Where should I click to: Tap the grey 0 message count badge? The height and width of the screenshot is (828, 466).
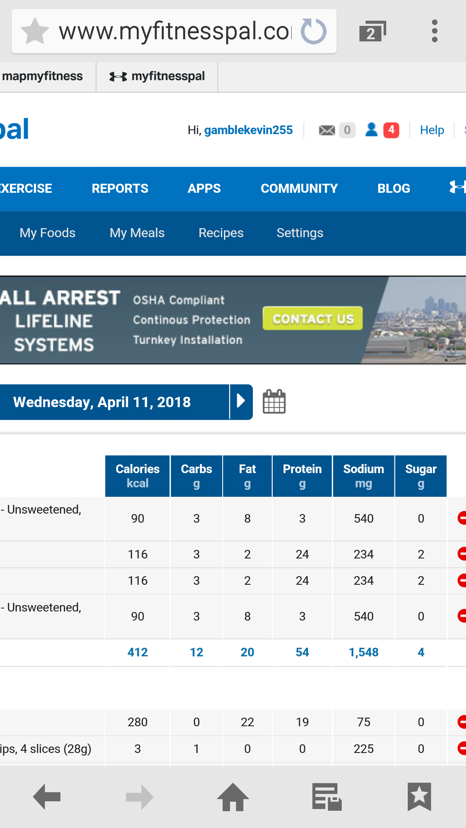[x=347, y=130]
